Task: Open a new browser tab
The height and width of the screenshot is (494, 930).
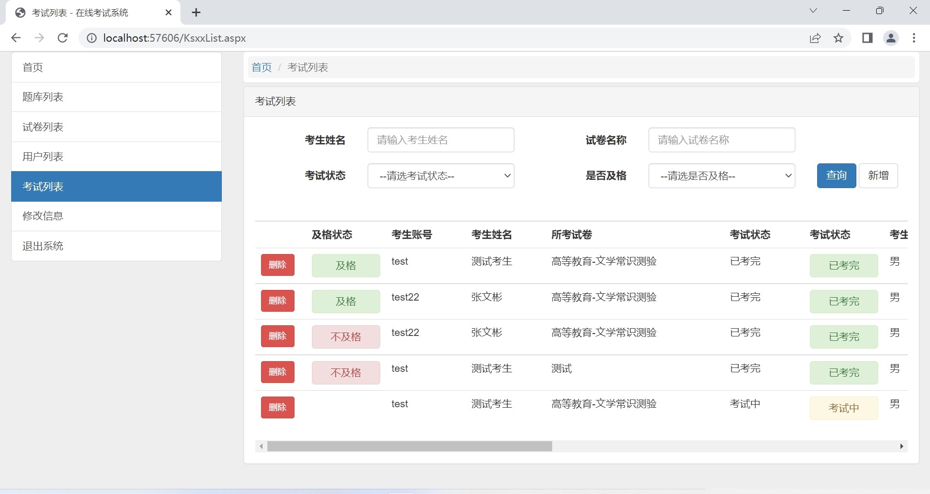Action: [x=196, y=13]
